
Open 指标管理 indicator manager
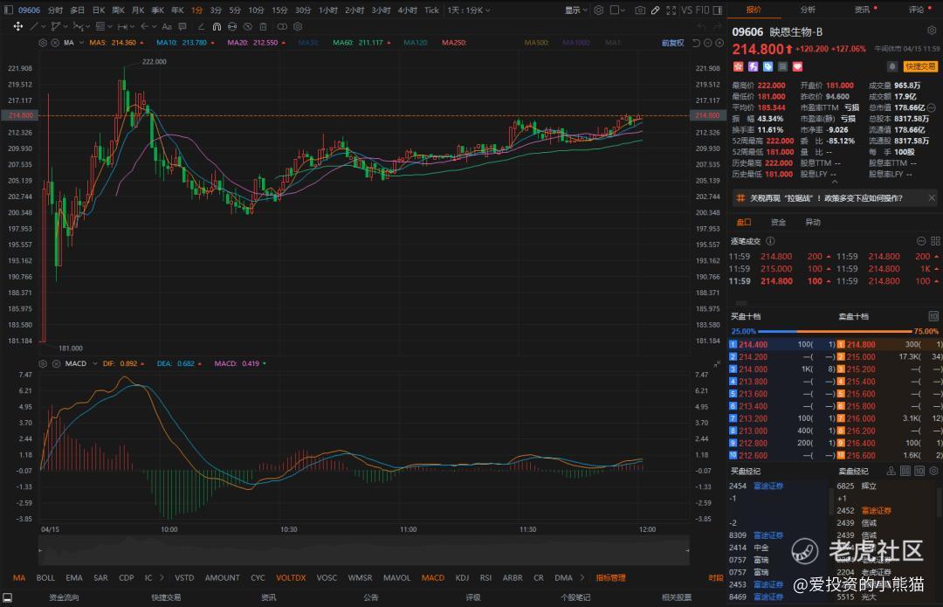pyautogui.click(x=610, y=577)
